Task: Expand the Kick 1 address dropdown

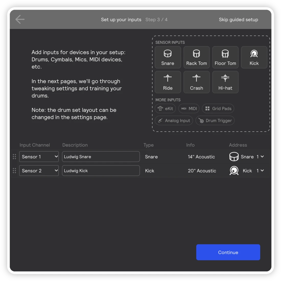Action: [x=260, y=170]
